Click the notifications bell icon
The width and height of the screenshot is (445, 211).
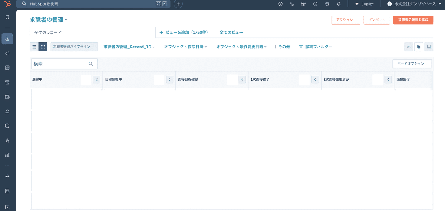[339, 4]
